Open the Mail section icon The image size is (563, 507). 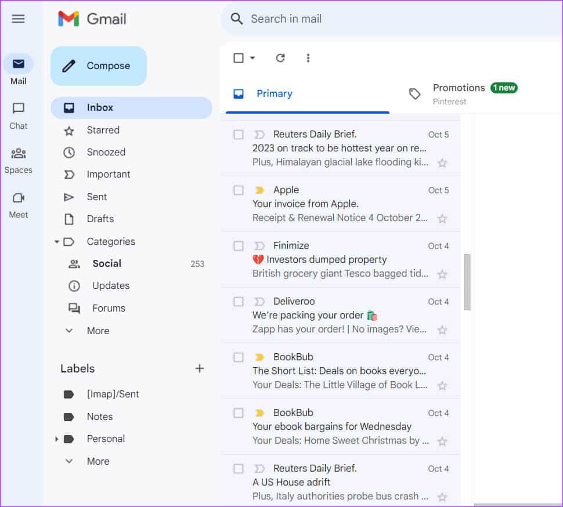(x=19, y=64)
